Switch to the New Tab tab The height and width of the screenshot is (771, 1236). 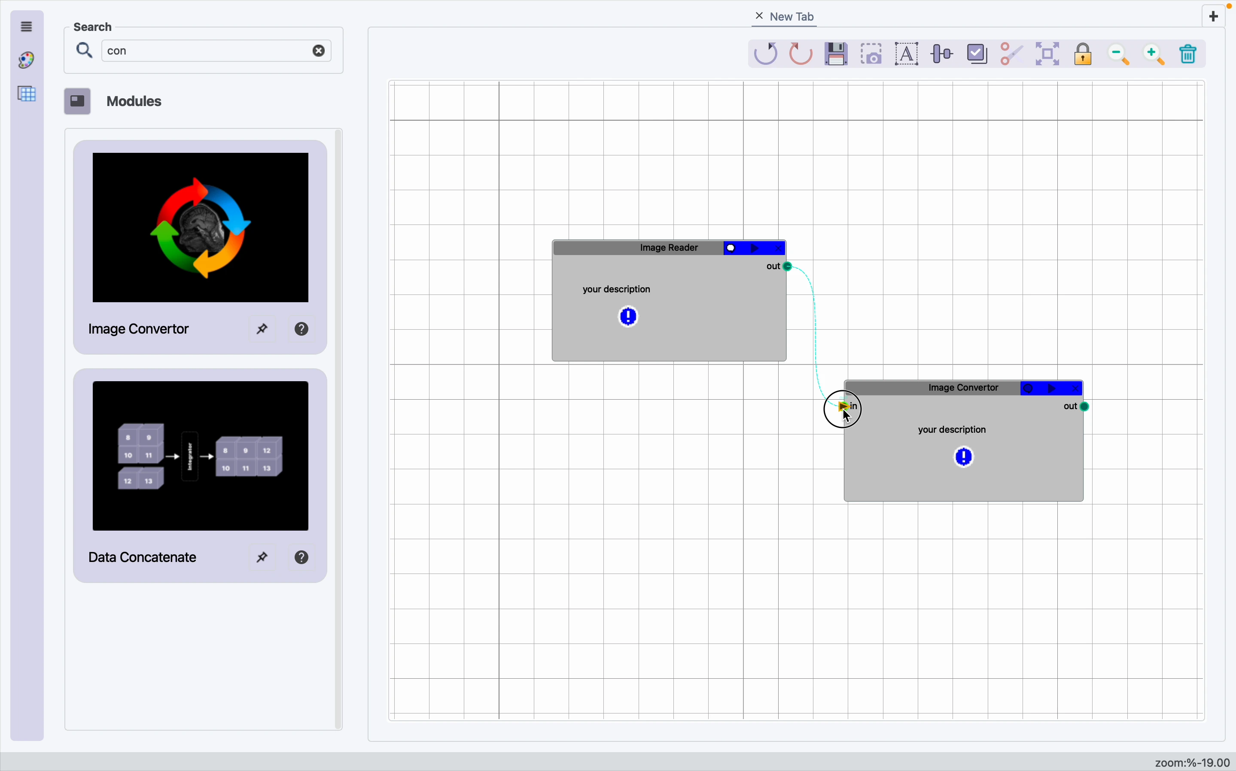792,17
